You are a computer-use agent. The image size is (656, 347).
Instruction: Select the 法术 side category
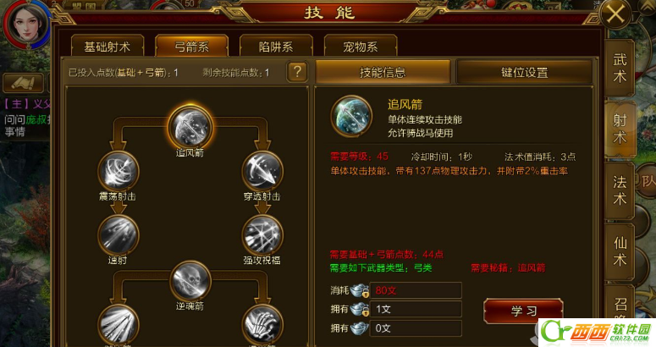pos(620,190)
